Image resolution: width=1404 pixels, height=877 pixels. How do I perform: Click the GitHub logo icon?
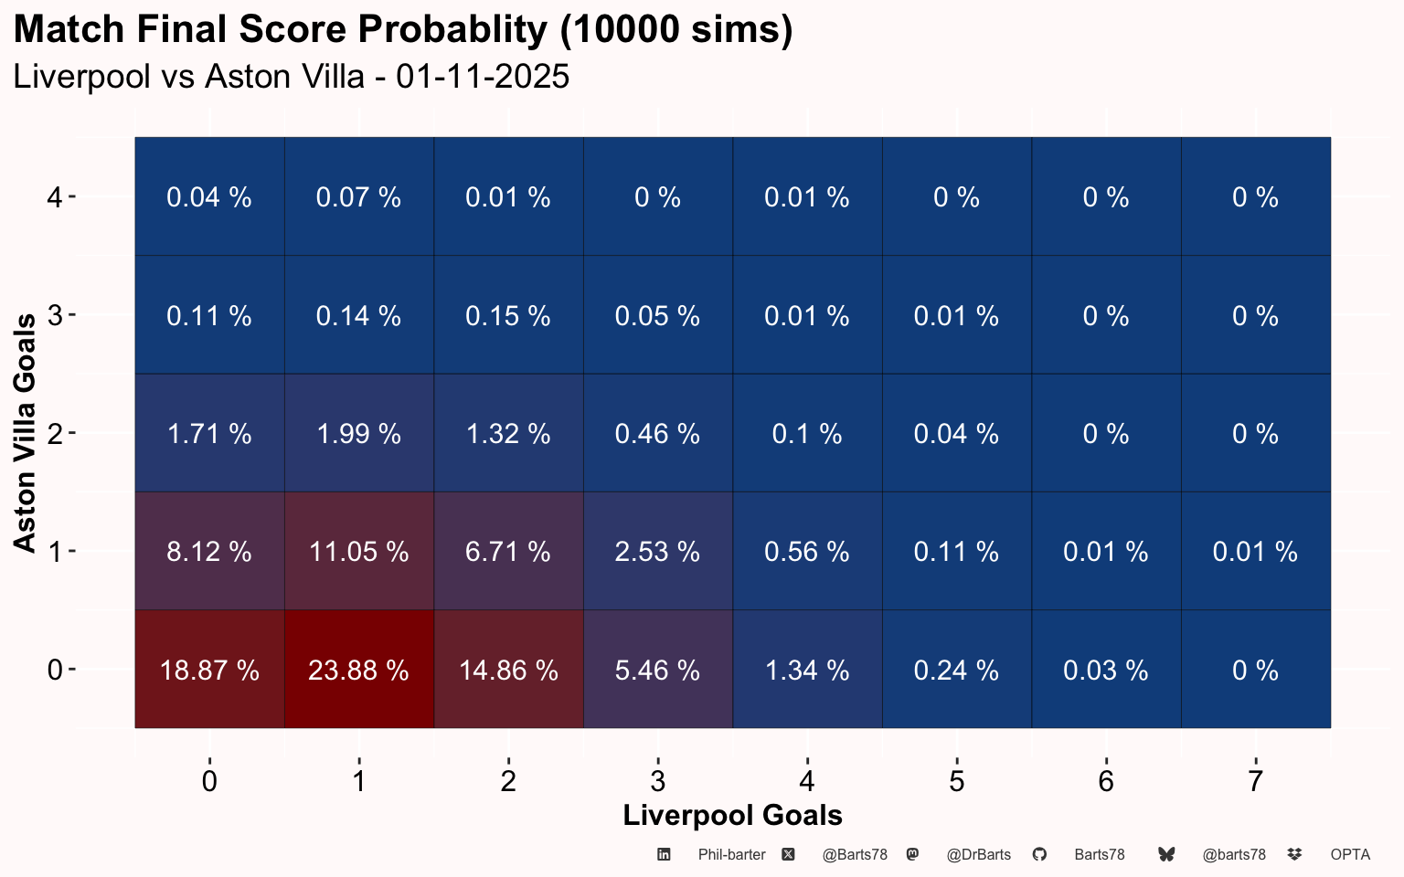pos(1039,854)
